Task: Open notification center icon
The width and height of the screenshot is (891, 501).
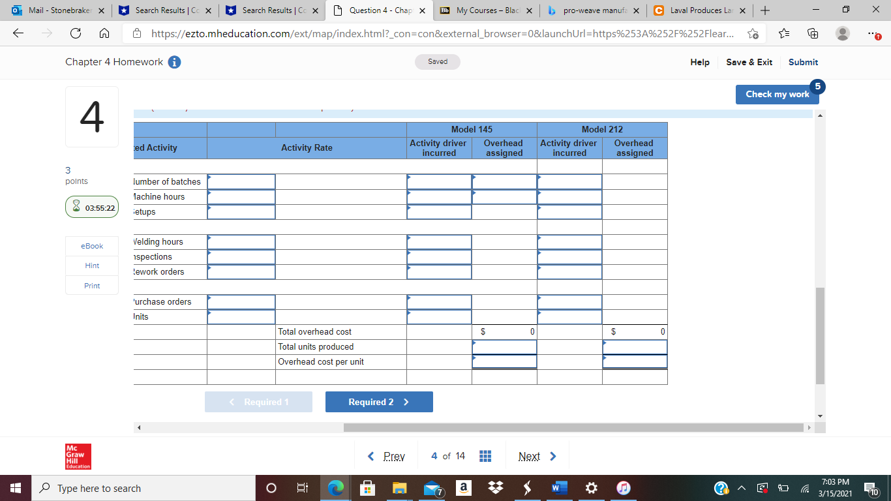Action: click(871, 489)
